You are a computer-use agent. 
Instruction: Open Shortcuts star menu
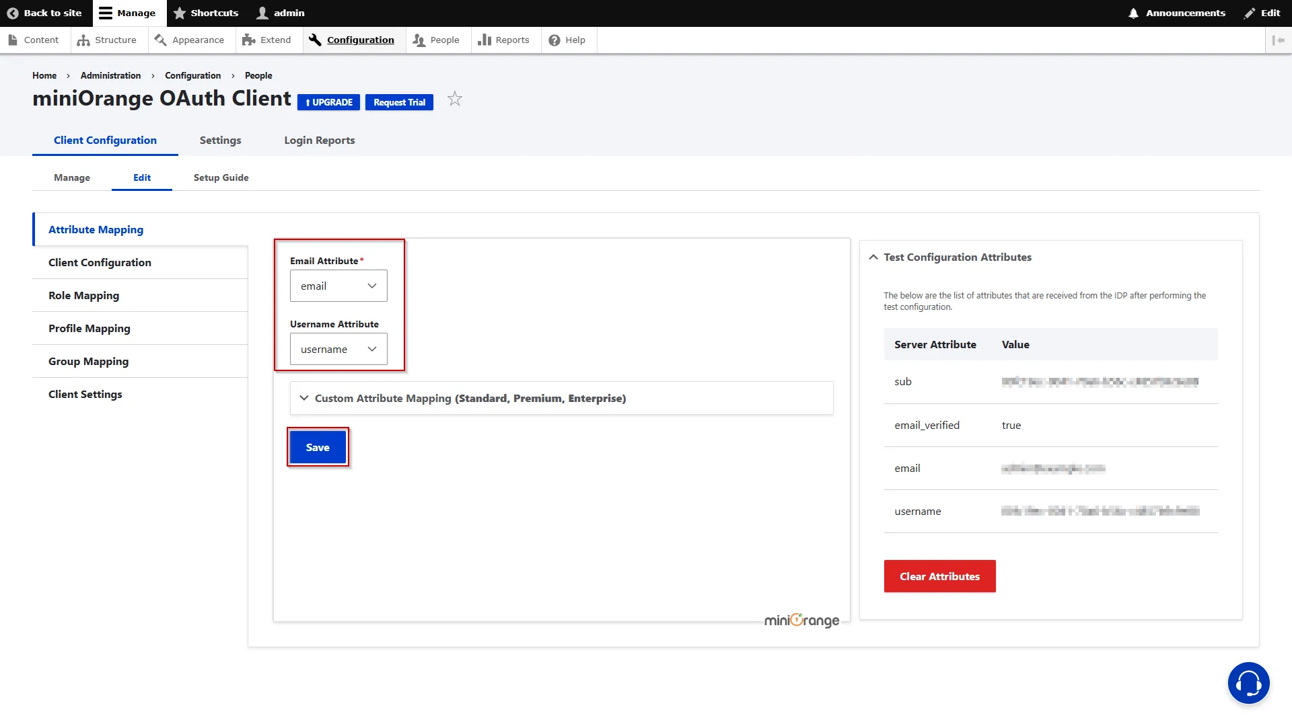[206, 13]
